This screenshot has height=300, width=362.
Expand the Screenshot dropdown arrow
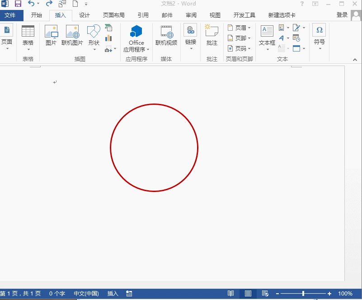[x=115, y=49]
